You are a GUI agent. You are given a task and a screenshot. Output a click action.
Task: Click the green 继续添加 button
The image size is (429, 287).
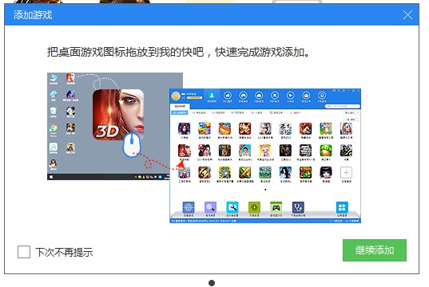tap(375, 250)
